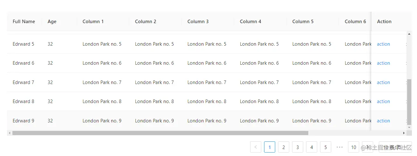Click vertical scrollbar up arrow
417x156 pixels.
(x=409, y=34)
